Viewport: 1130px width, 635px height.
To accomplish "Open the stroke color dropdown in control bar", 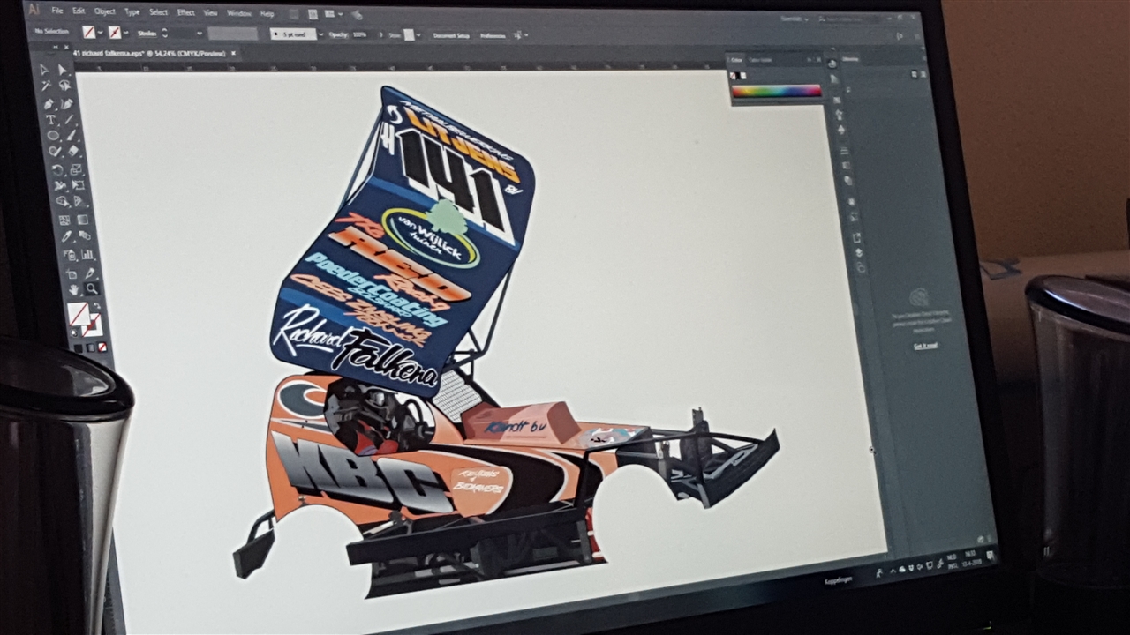I will tap(126, 33).
